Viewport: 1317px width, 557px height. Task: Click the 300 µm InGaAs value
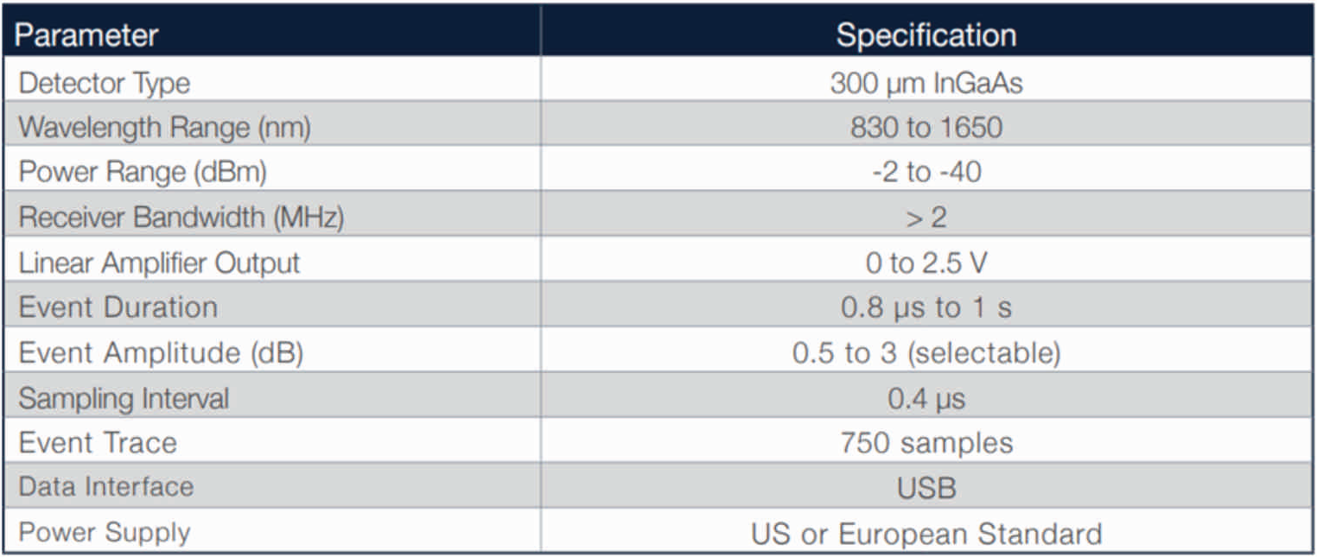tap(926, 83)
